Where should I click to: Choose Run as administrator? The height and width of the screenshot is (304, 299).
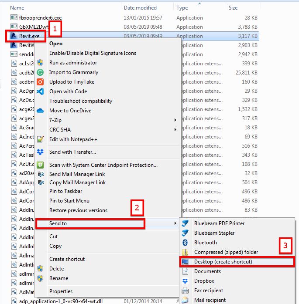pyautogui.click(x=73, y=63)
